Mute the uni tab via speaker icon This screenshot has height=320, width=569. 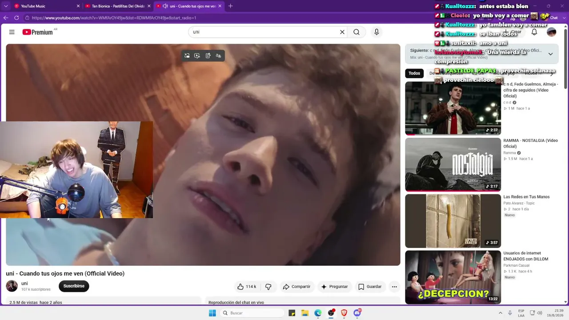tap(165, 6)
